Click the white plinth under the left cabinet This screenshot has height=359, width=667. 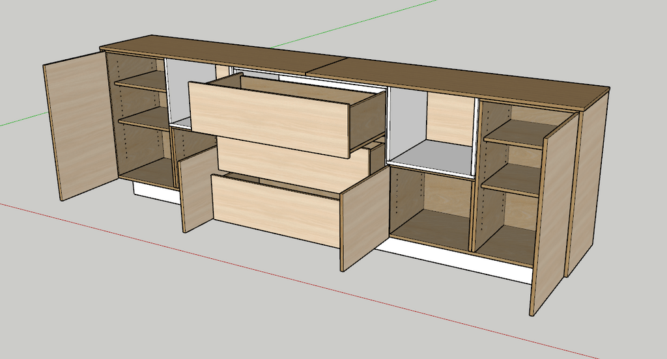[x=155, y=193]
